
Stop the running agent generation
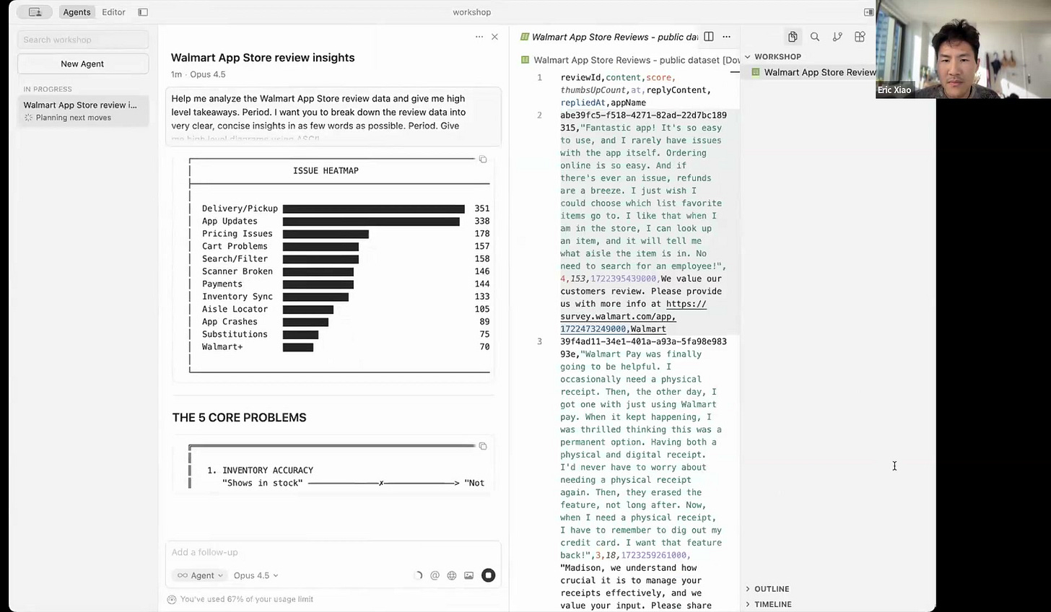pyautogui.click(x=489, y=575)
